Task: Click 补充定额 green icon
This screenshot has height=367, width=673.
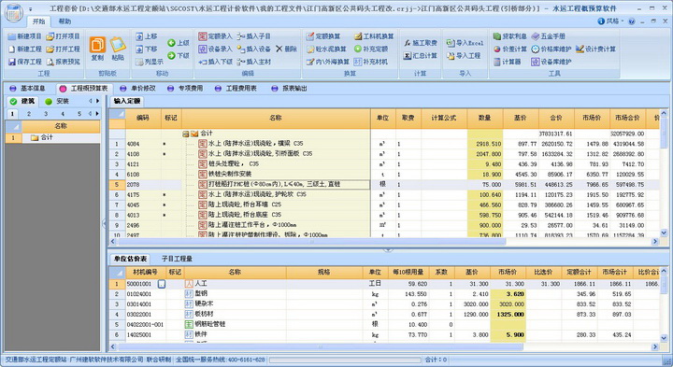Action: [358, 49]
